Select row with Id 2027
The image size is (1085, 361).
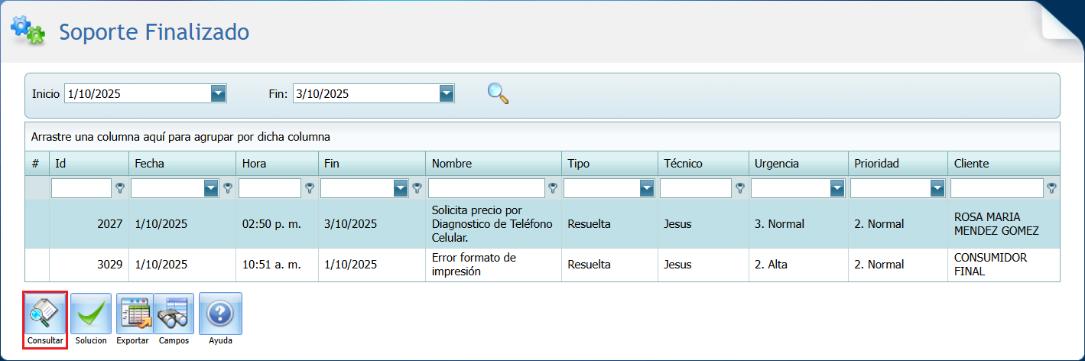[x=543, y=224]
